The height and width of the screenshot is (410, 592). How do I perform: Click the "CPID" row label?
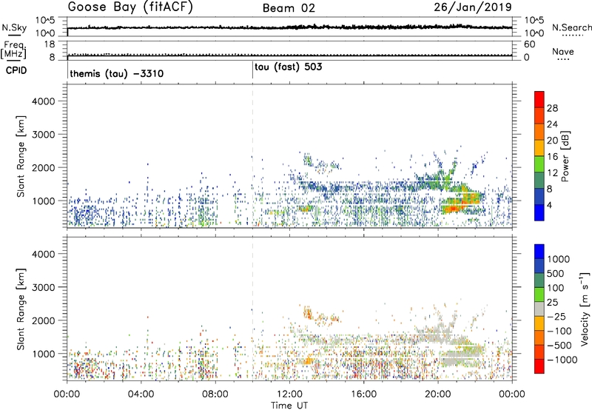tap(16, 70)
